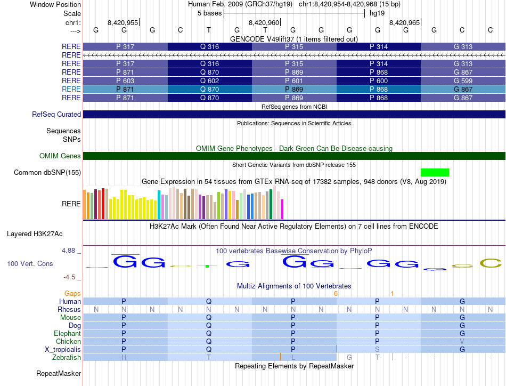Click amino acid L in the Zebrafish row
This screenshot has width=506, height=386.
point(293,357)
